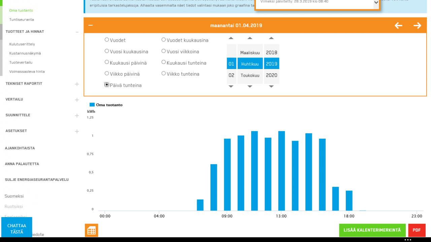Viewport: 431px width, 242px height.
Task: Toggle Oma tuotanto legend color swatch
Action: coord(92,105)
